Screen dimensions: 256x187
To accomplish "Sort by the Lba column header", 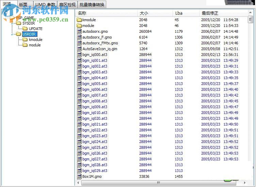I will pos(186,13).
